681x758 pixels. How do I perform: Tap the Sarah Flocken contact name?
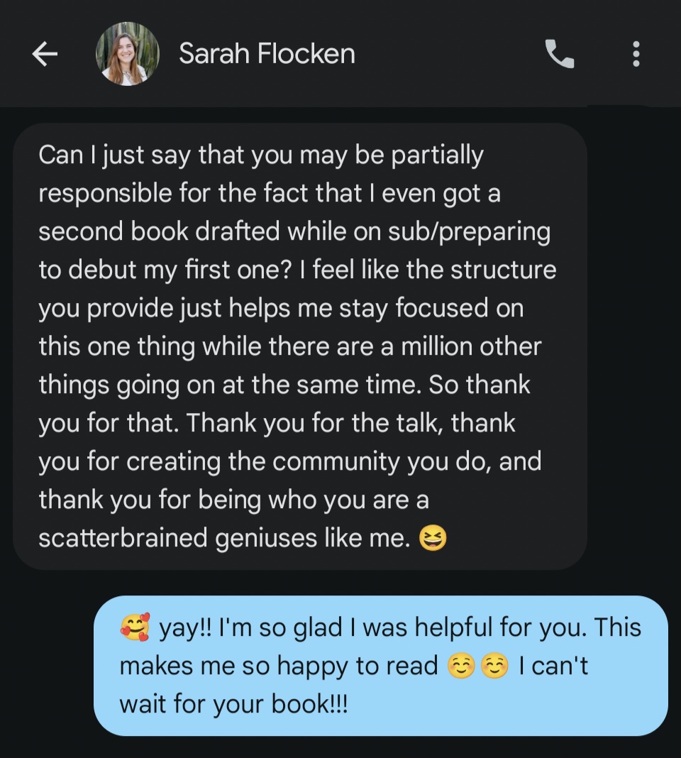[267, 54]
